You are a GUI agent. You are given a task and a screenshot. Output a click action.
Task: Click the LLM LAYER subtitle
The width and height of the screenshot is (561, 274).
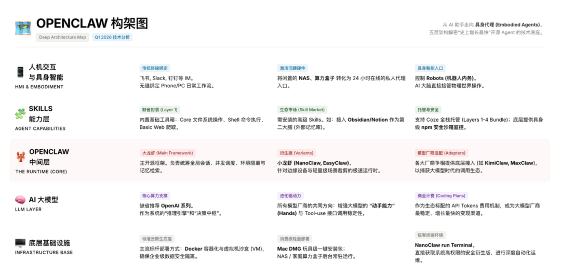pos(28,209)
